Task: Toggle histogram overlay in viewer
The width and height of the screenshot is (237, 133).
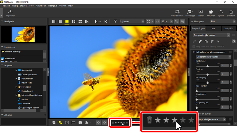Action: [x=87, y=123]
